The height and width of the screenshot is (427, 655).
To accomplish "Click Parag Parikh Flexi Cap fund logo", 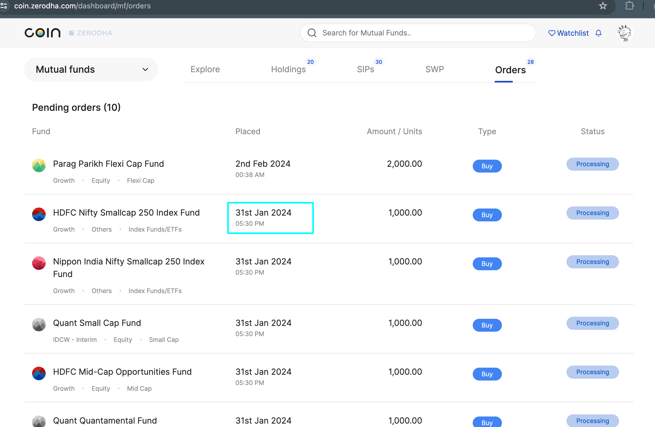I will point(39,165).
